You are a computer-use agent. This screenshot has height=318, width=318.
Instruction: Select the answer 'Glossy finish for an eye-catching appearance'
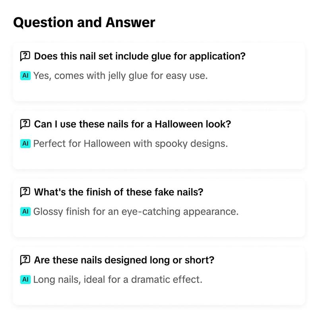[136, 212]
